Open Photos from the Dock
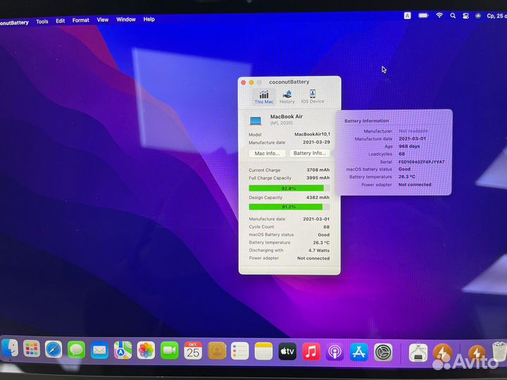 click(x=146, y=350)
